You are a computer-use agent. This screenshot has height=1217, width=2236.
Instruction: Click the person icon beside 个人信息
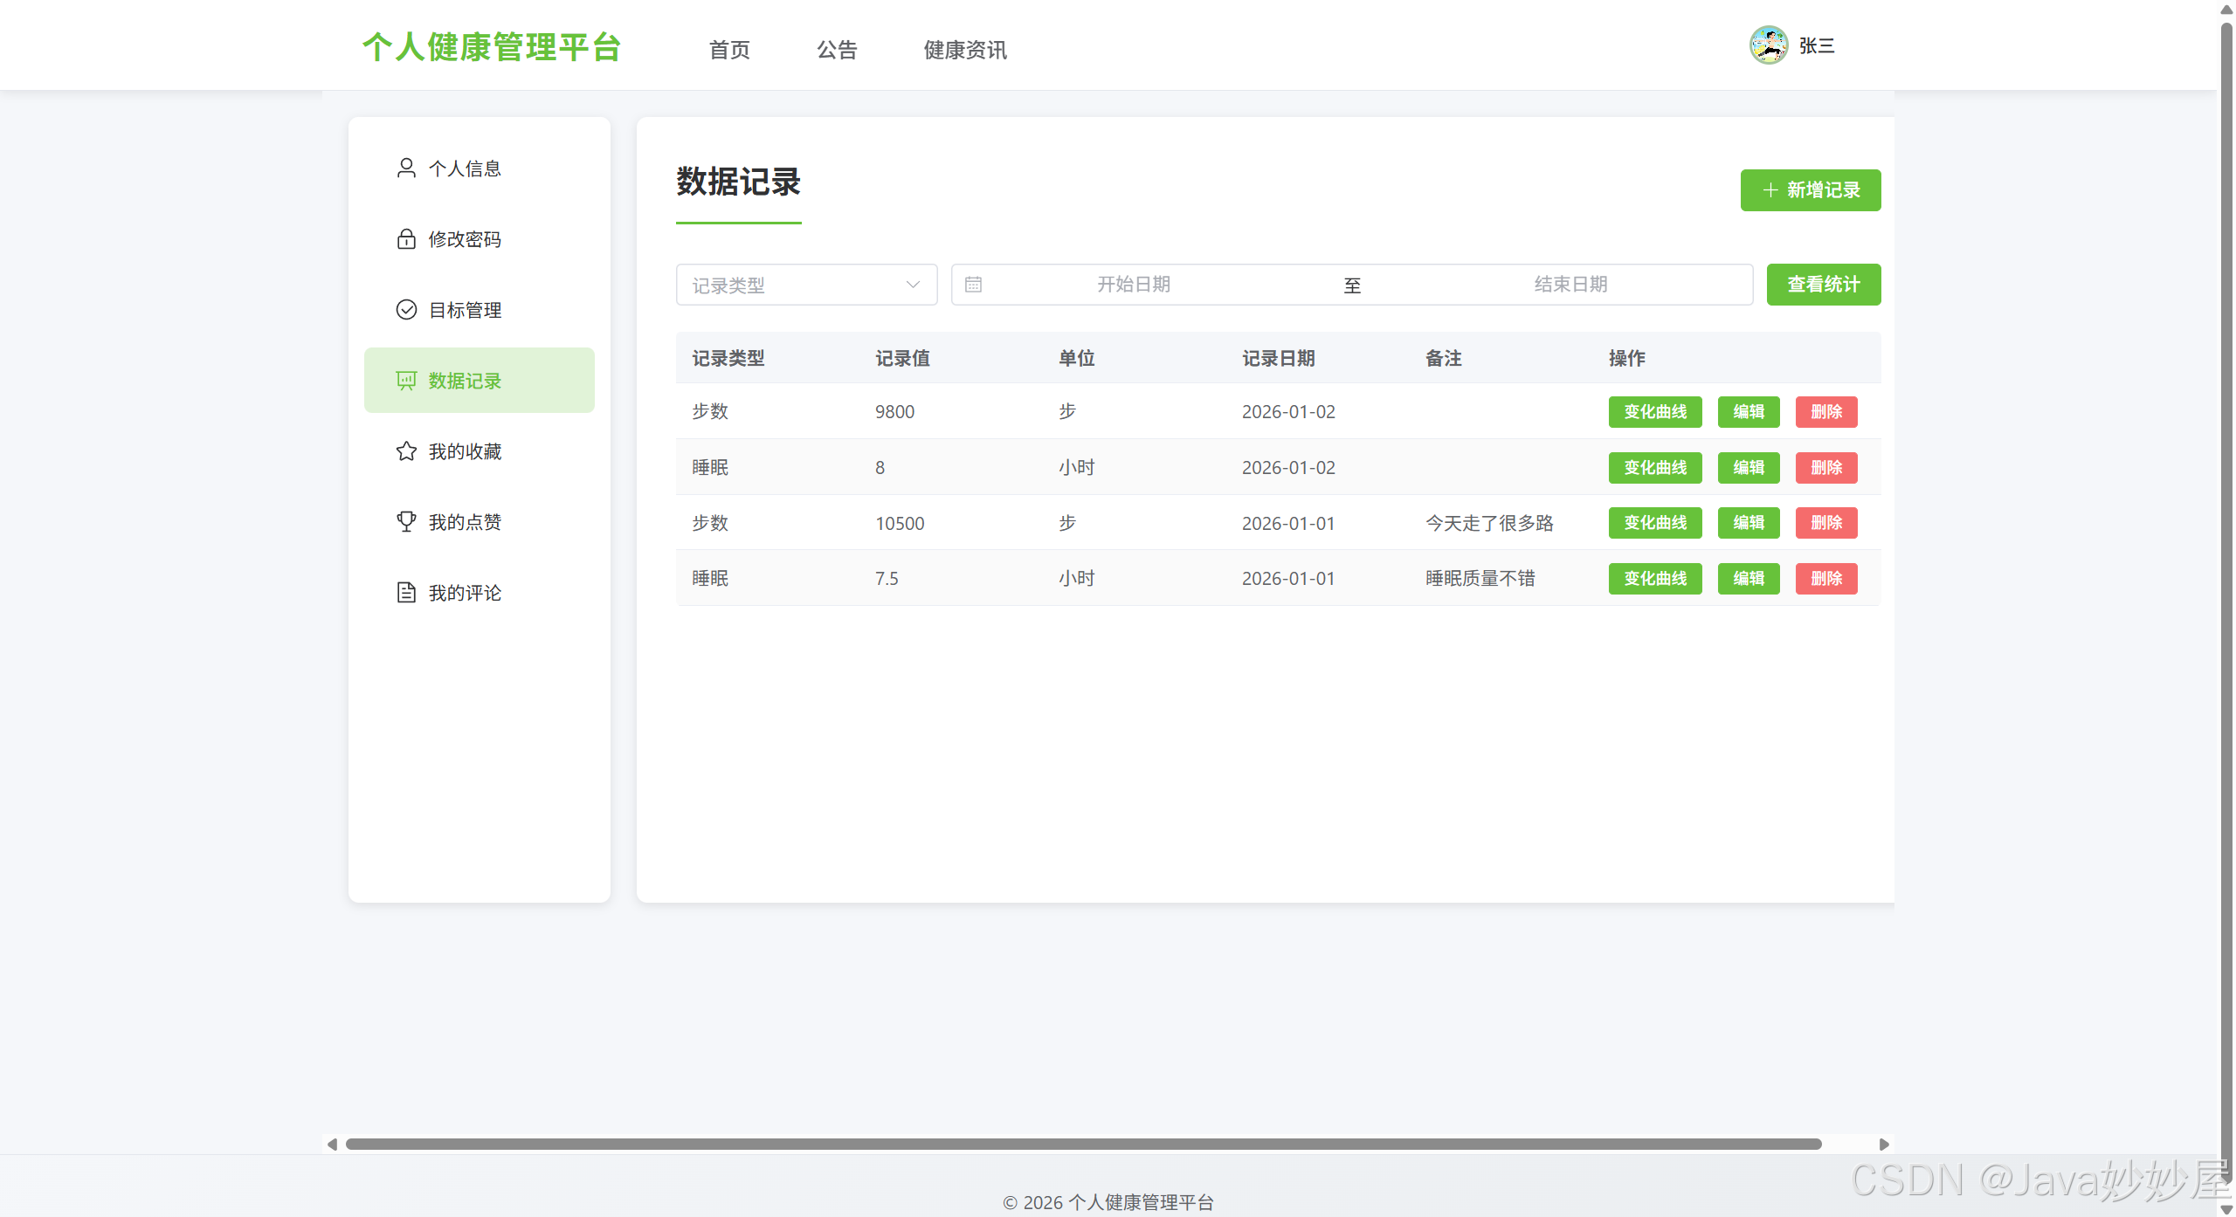click(406, 168)
